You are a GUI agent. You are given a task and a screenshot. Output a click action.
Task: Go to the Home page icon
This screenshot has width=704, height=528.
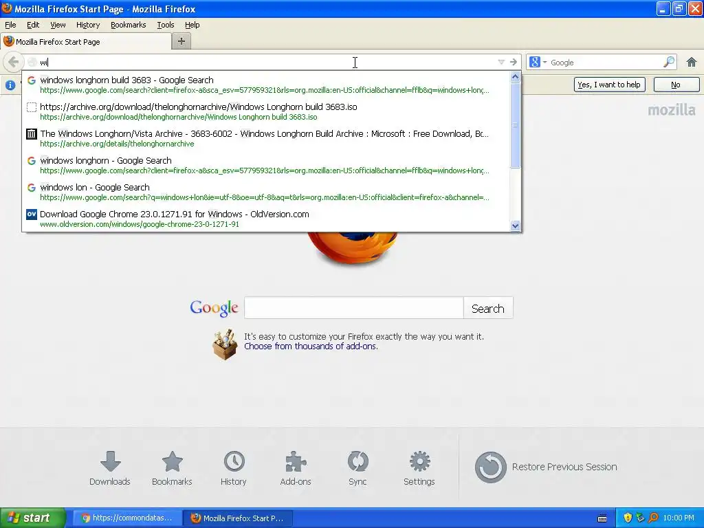692,62
